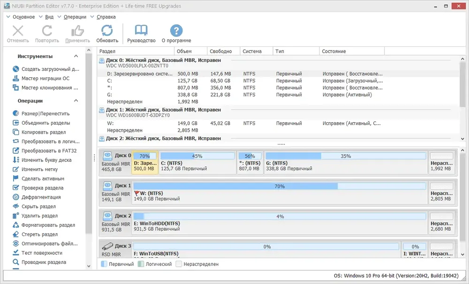Select the W: partition row on Disk 1
Image resolution: width=469 pixels, height=284 pixels.
point(278,123)
